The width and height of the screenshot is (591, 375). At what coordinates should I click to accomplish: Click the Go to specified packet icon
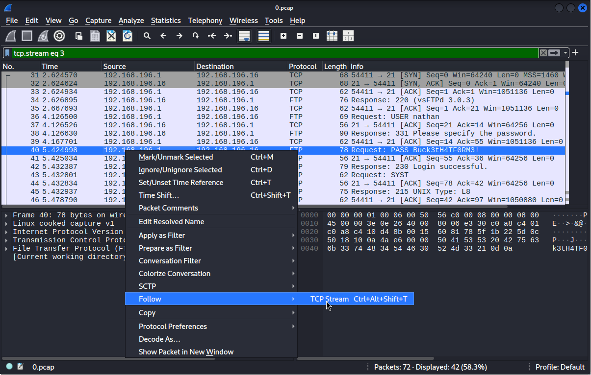pos(196,36)
